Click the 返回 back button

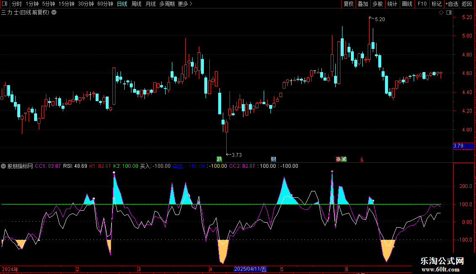click(467, 4)
